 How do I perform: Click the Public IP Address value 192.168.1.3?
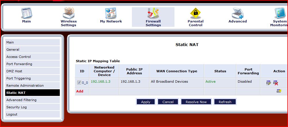click(130, 81)
